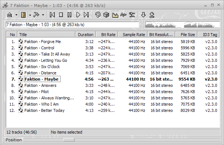Sort by the ID3 Tag column header
The height and width of the screenshot is (145, 224).
pyautogui.click(x=208, y=35)
